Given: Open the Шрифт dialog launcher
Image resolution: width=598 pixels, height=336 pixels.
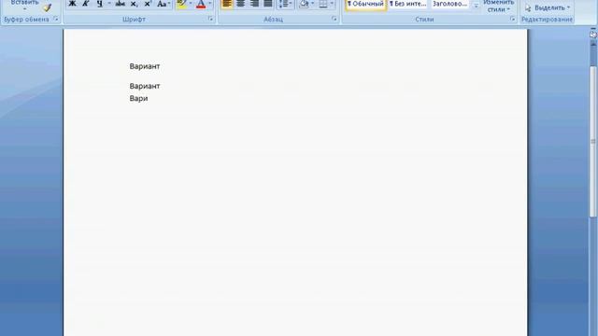Looking at the screenshot, I should click(x=210, y=19).
